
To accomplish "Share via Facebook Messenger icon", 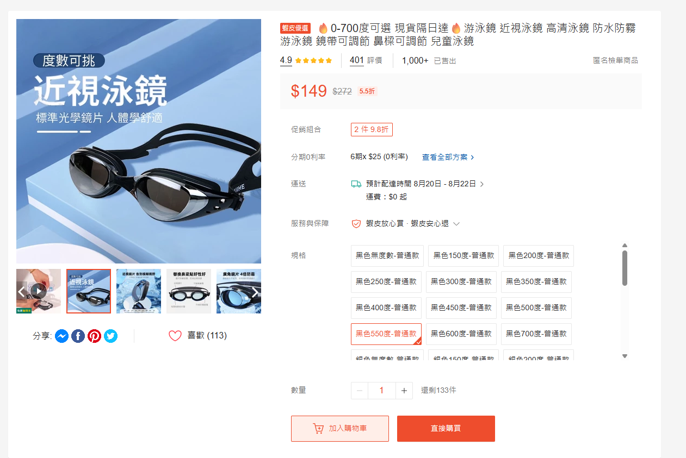I will point(61,336).
